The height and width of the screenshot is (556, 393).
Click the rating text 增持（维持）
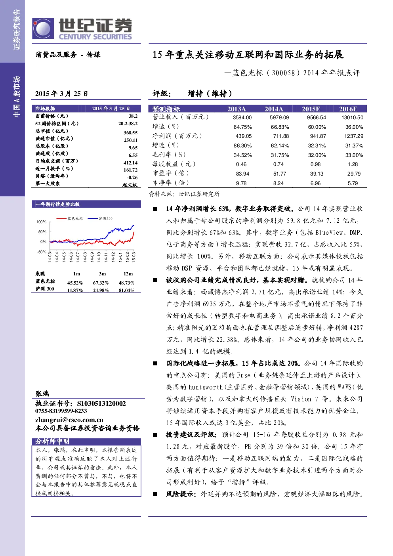click(210, 94)
